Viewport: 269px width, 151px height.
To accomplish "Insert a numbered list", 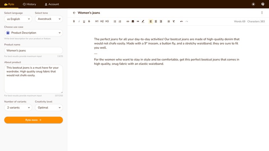I will 120,21.
